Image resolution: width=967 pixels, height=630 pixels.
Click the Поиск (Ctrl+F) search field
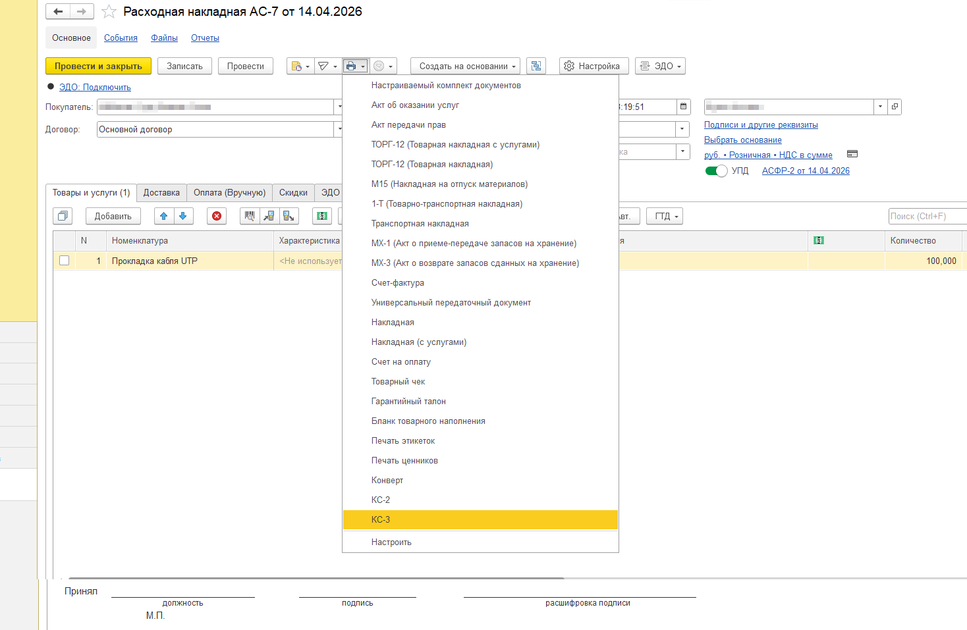click(927, 216)
